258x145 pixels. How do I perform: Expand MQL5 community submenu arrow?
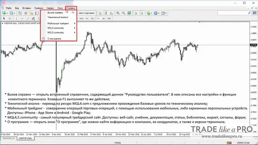click(75, 33)
